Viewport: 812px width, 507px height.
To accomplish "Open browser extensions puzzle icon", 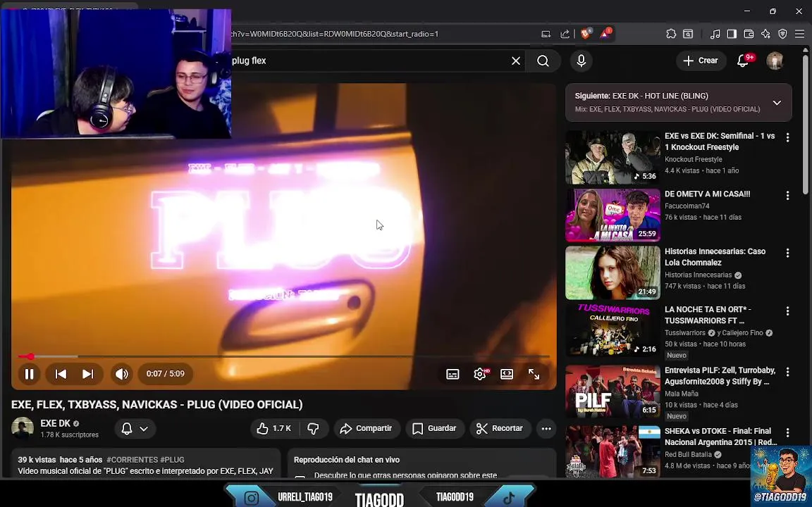I will (670, 34).
